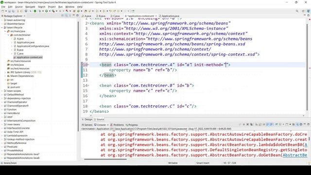Open the Package Explorer view menu
The width and height of the screenshot is (311, 175).
[70, 16]
